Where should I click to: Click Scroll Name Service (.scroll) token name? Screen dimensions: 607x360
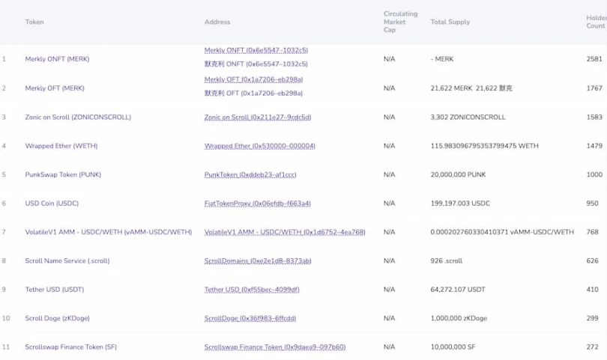(x=67, y=261)
